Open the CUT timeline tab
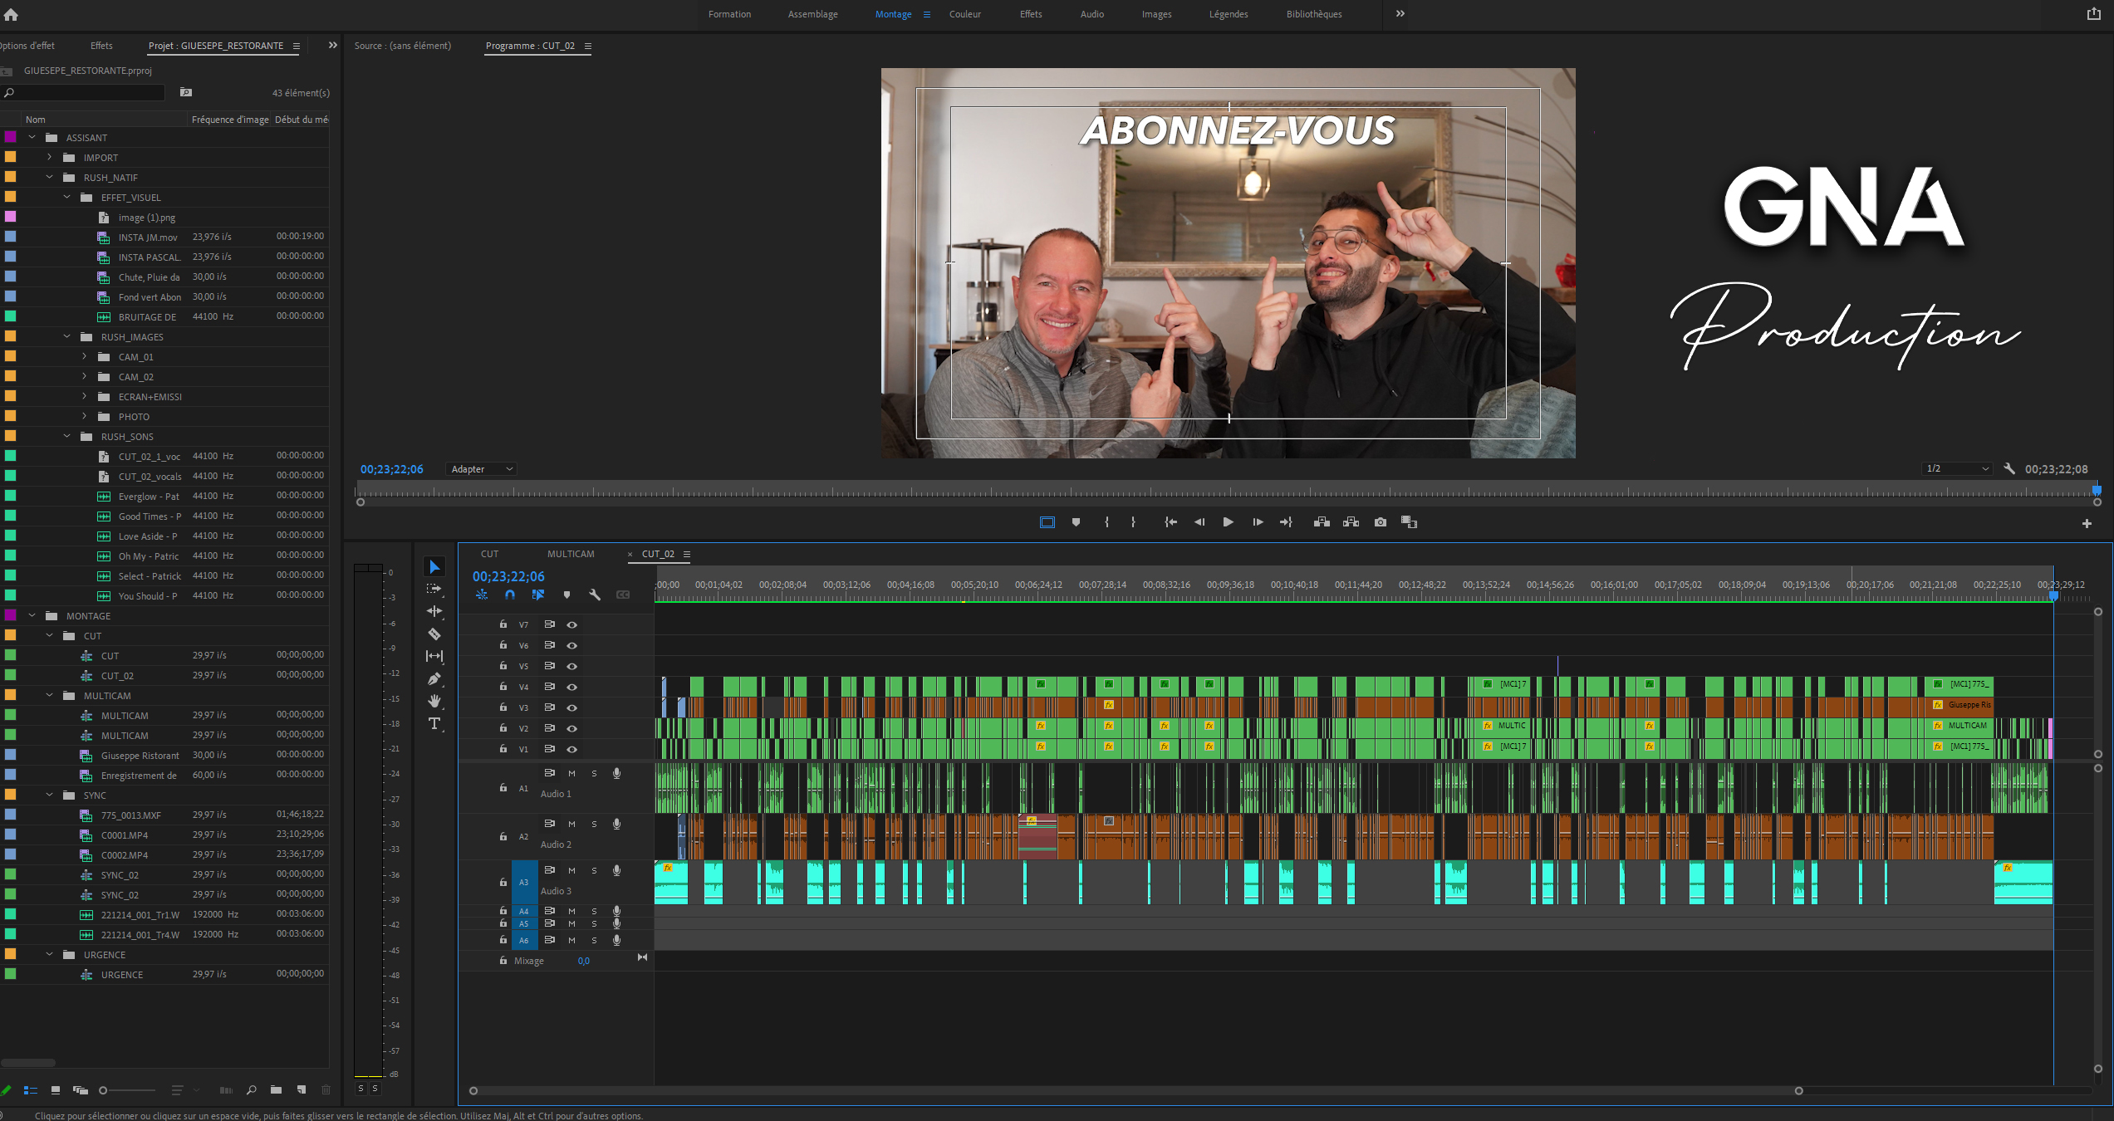This screenshot has width=2114, height=1121. (x=489, y=554)
